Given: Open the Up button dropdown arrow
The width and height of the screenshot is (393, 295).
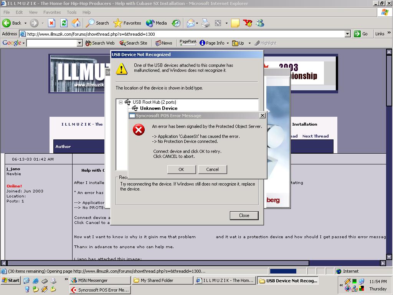Looking at the screenshot, I should (x=249, y=43).
